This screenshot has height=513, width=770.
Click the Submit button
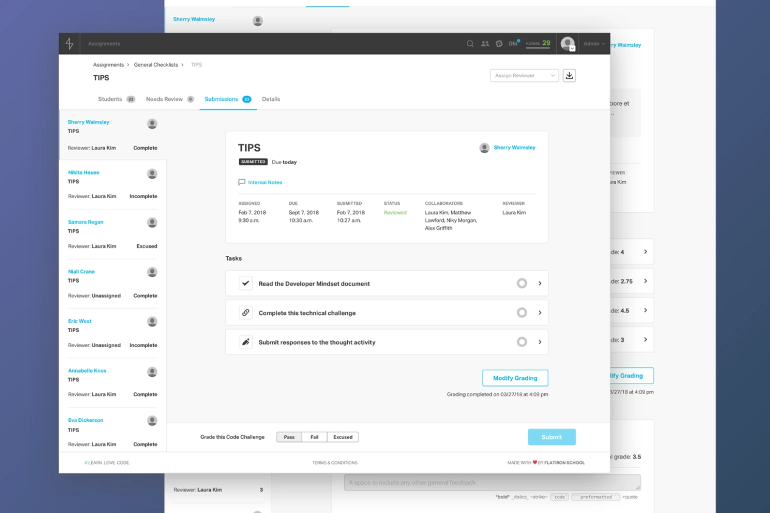click(x=551, y=437)
